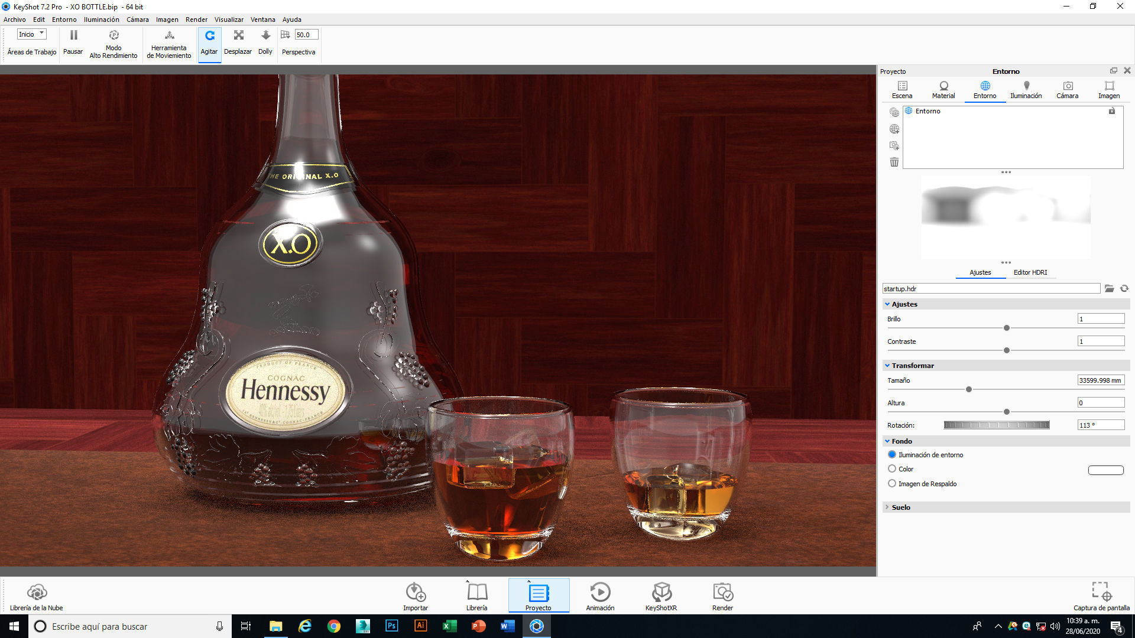Click the Tamaño value field

click(1101, 380)
